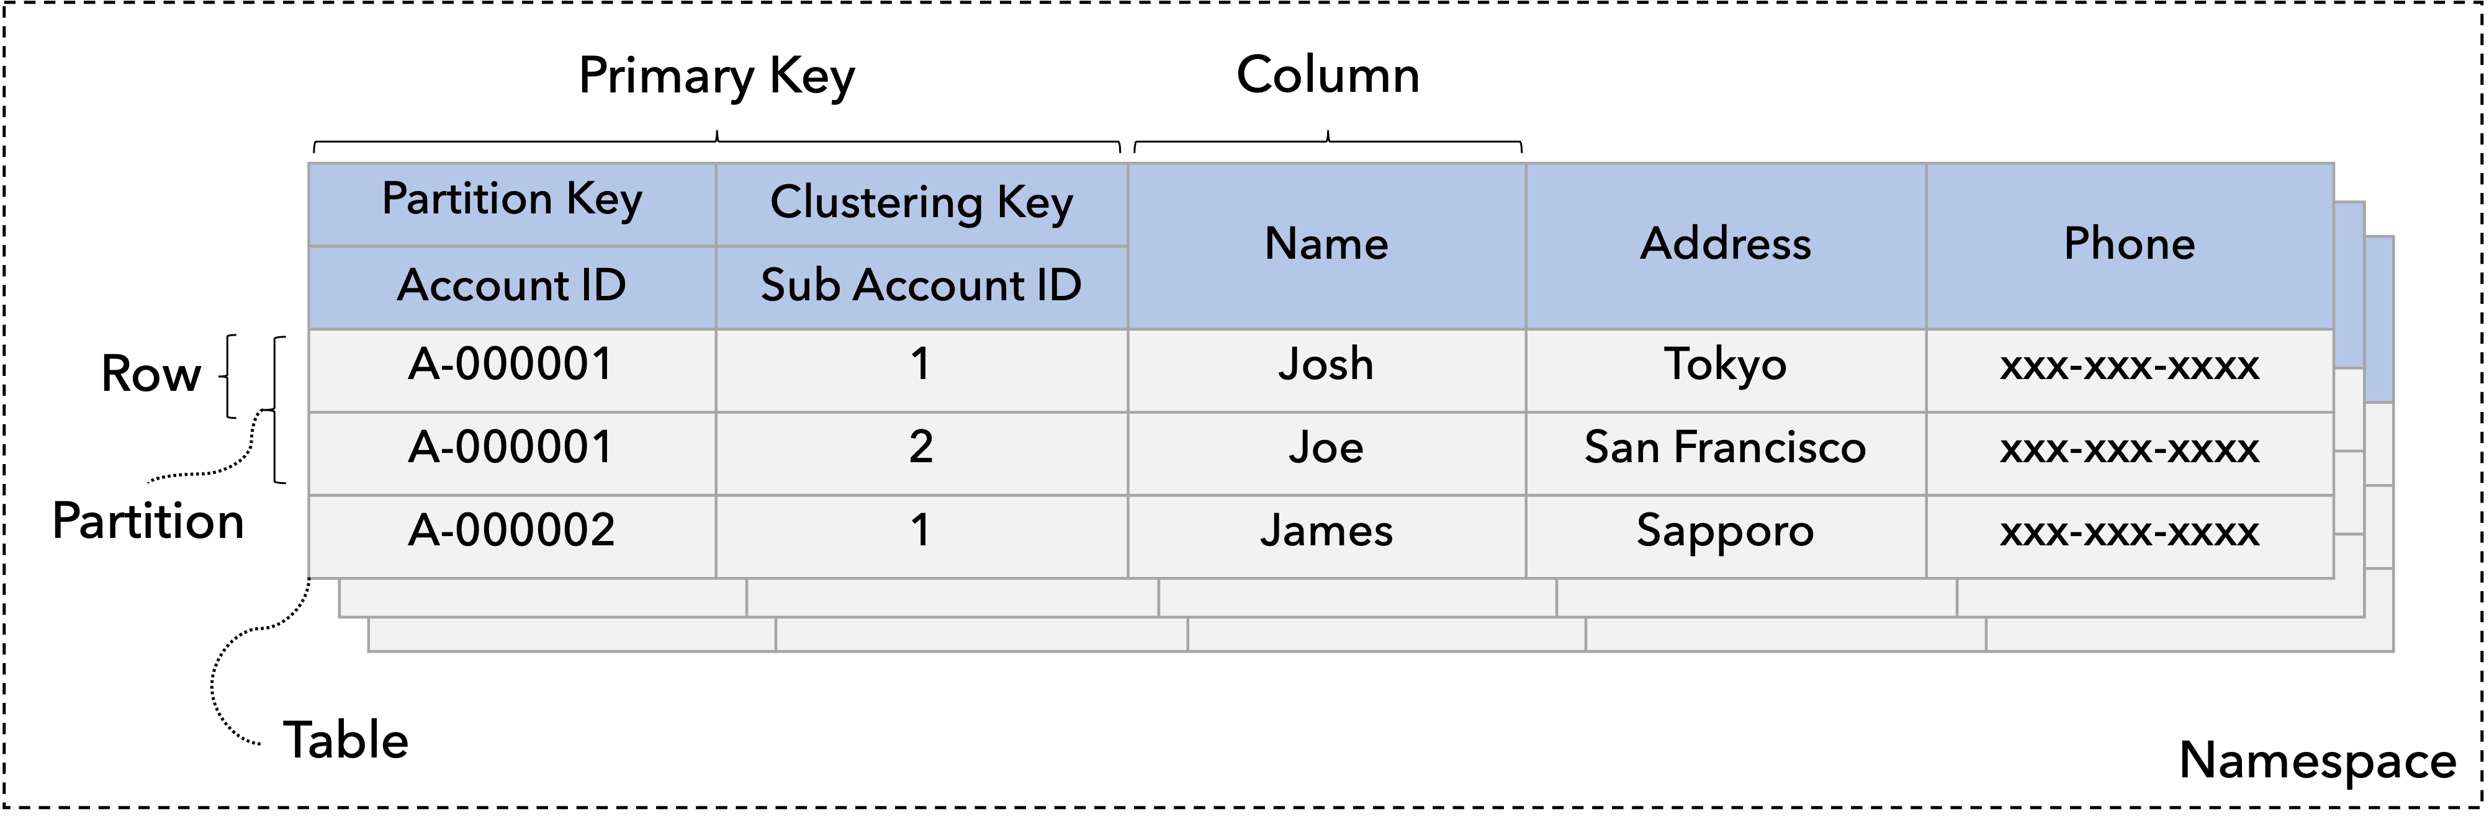Click the Clustering Key header cell
This screenshot has width=2489, height=827.
click(921, 204)
